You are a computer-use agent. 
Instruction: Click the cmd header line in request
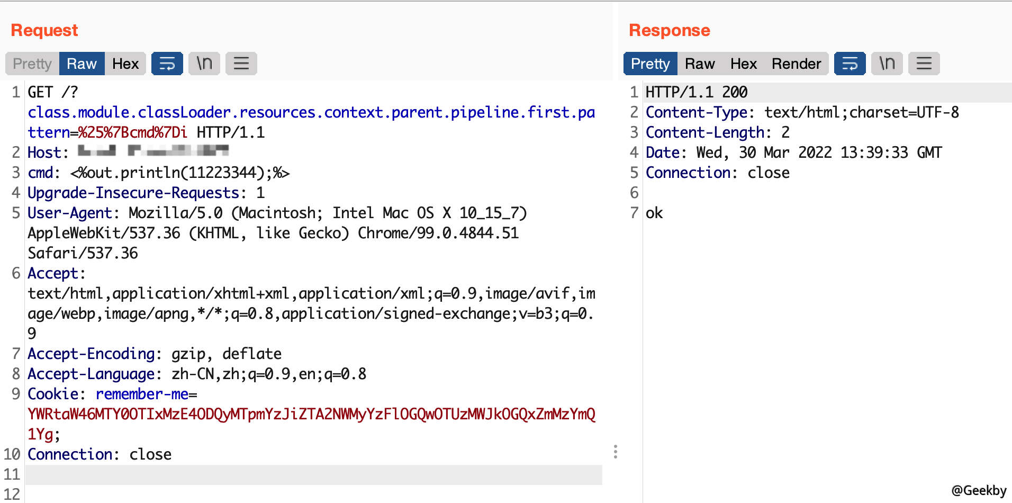[159, 173]
